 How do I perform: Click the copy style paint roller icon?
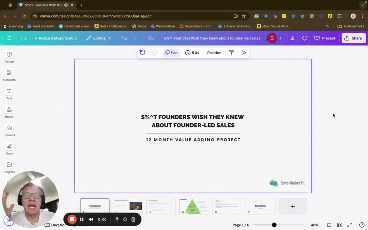231,52
